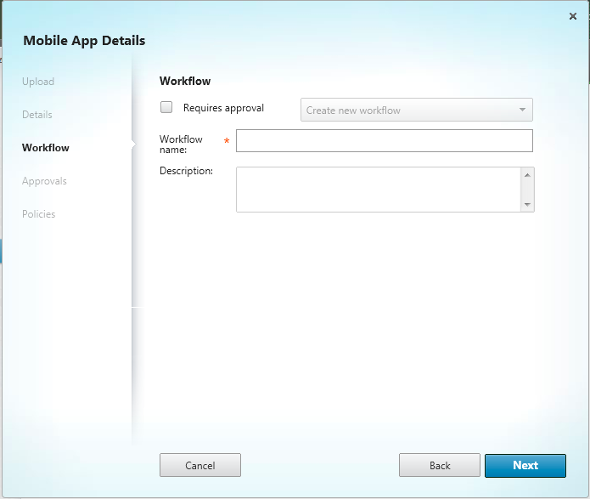Switch to the Approvals step
Screen dimensions: 590x499
(x=44, y=181)
